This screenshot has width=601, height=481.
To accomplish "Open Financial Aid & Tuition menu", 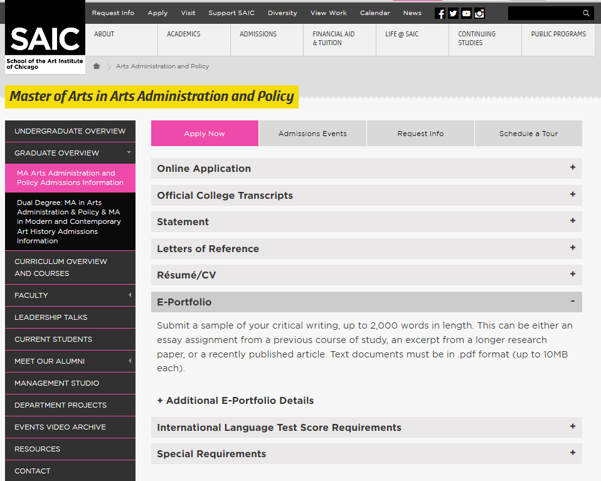I will [339, 40].
